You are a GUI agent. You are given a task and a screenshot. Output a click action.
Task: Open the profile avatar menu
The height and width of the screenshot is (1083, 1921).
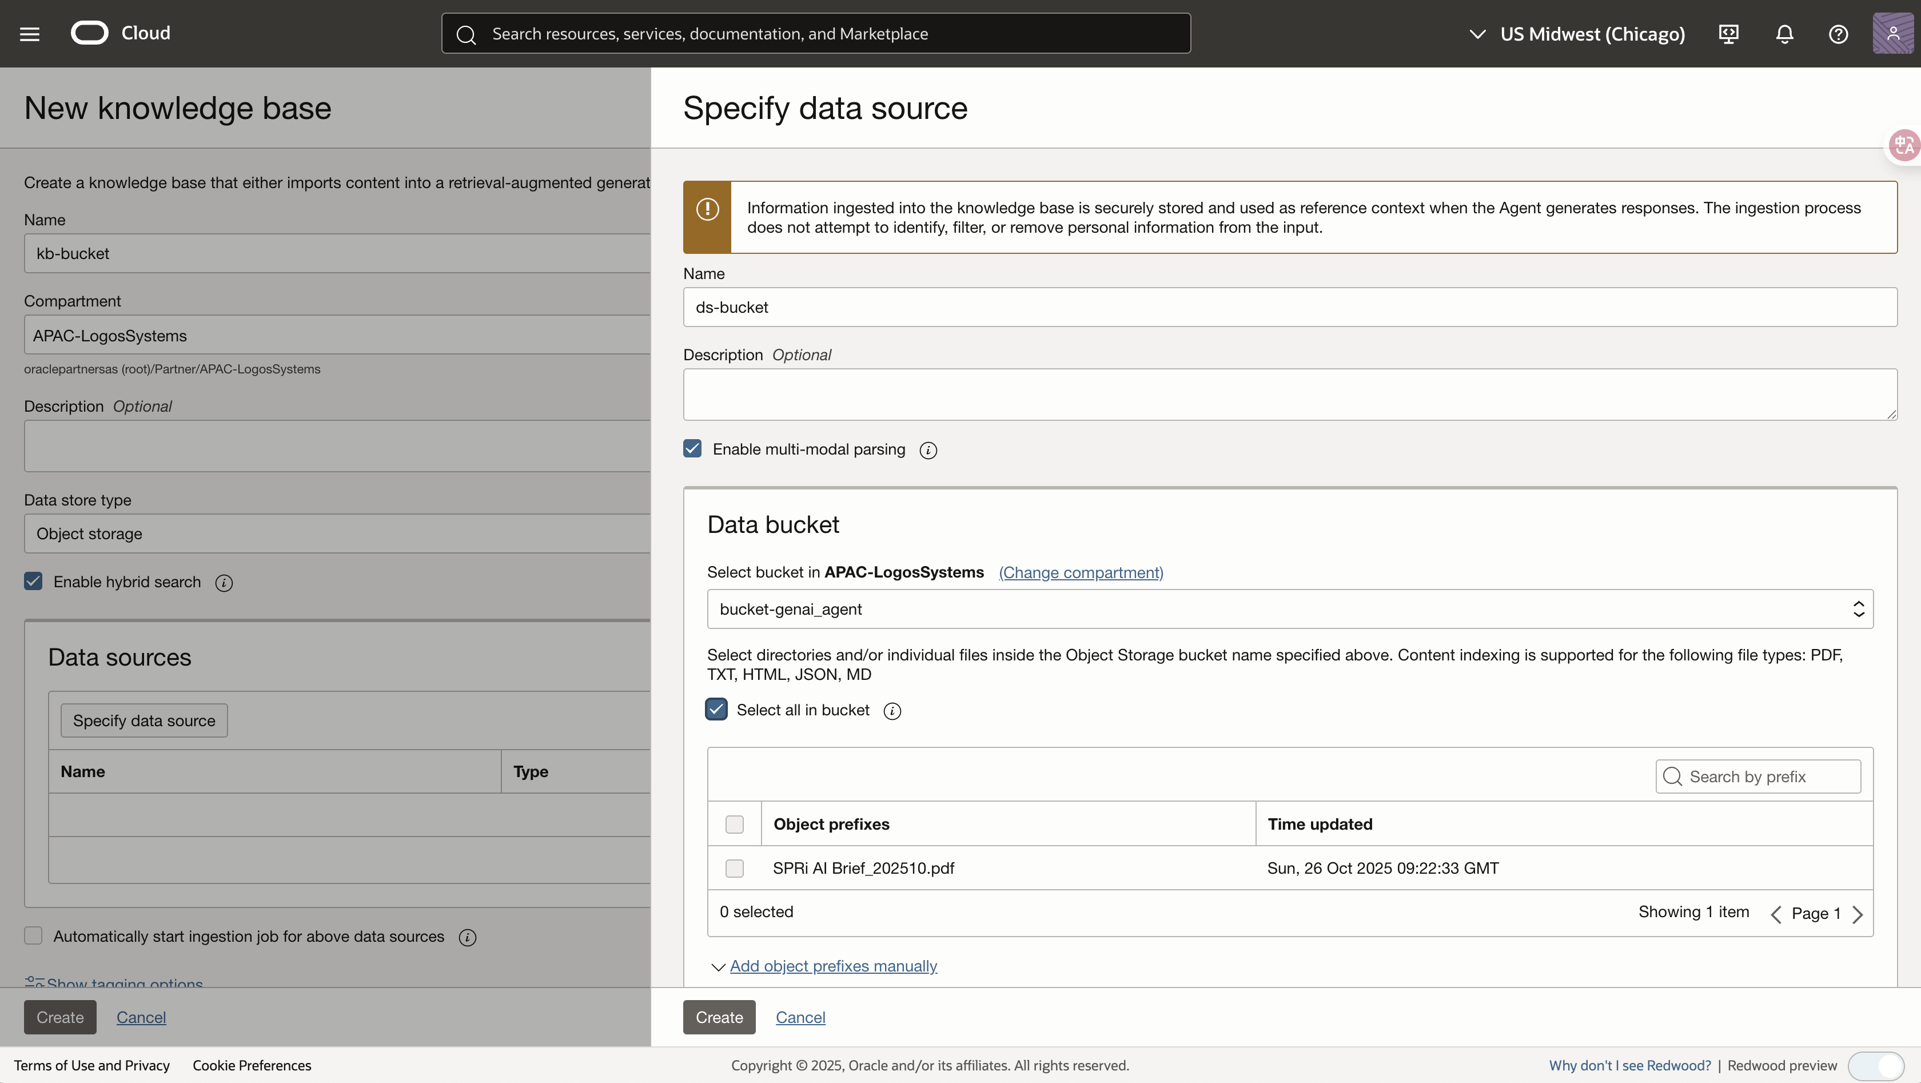click(x=1892, y=34)
